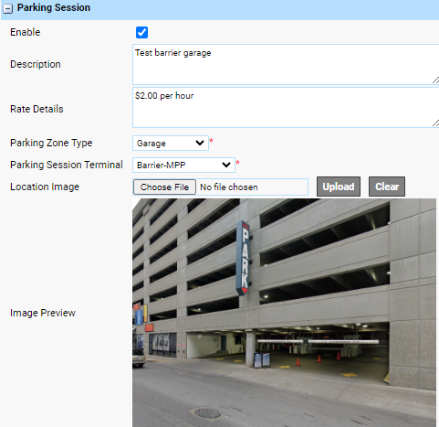This screenshot has height=427, width=439.
Task: Click the garage image preview
Action: [284, 313]
